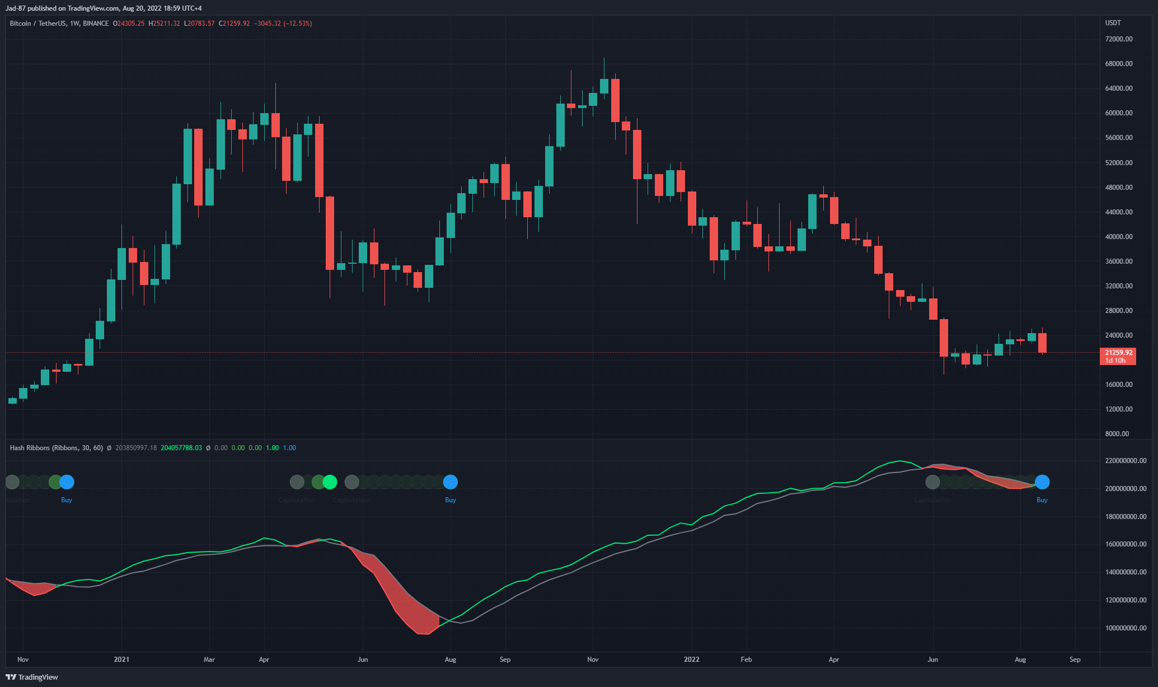Click the 2021 label on the time axis
The height and width of the screenshot is (687, 1158).
[121, 660]
